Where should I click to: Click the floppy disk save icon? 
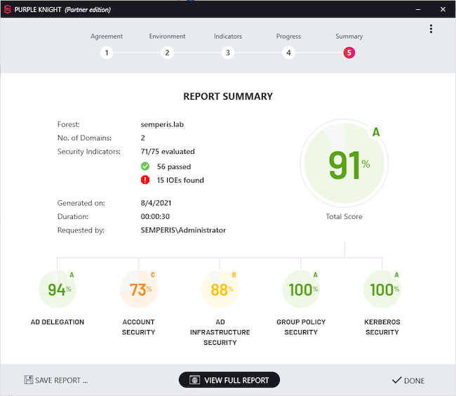pos(28,380)
